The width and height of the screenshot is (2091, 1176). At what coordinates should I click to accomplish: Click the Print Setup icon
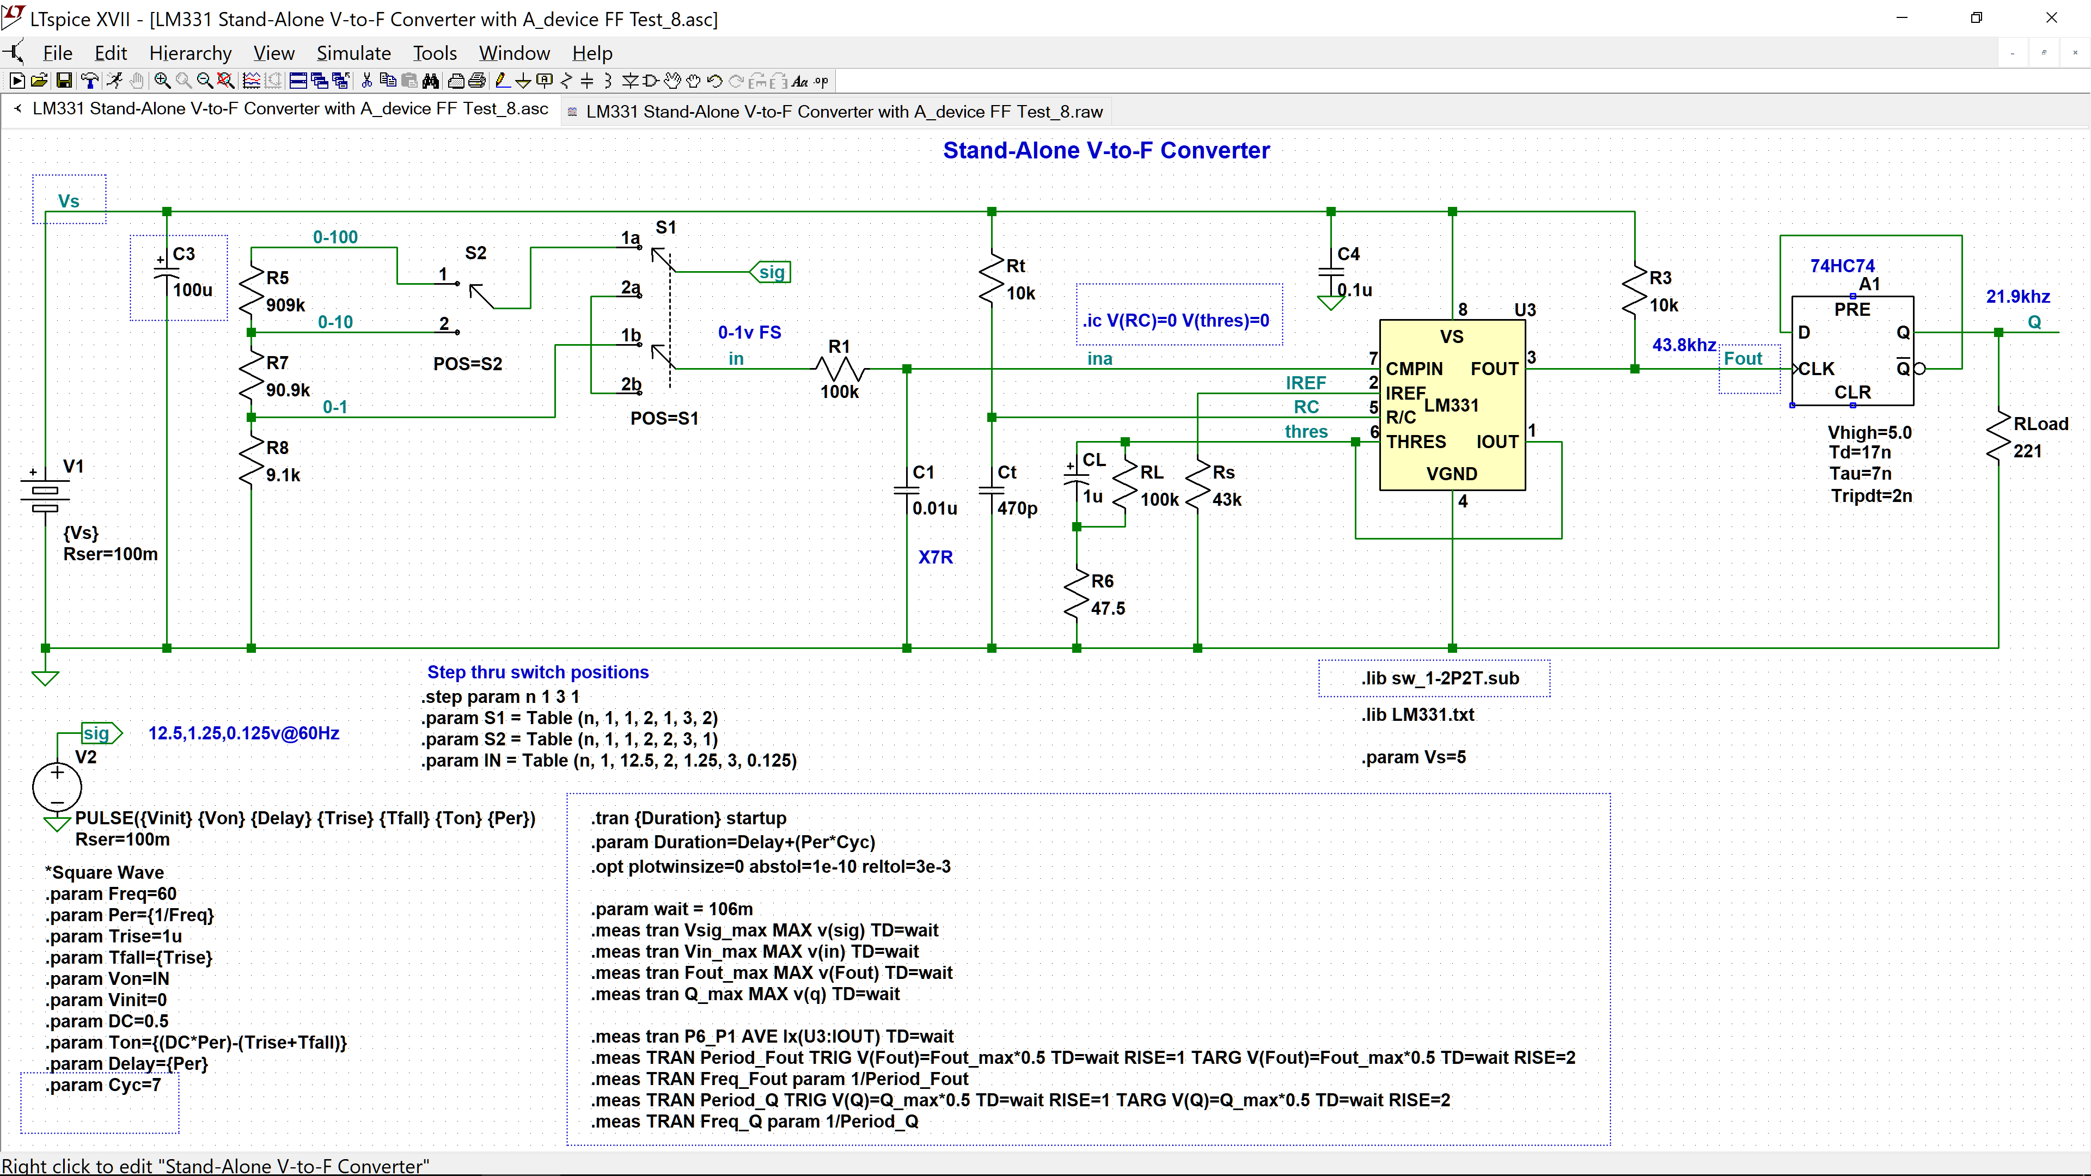tap(455, 81)
